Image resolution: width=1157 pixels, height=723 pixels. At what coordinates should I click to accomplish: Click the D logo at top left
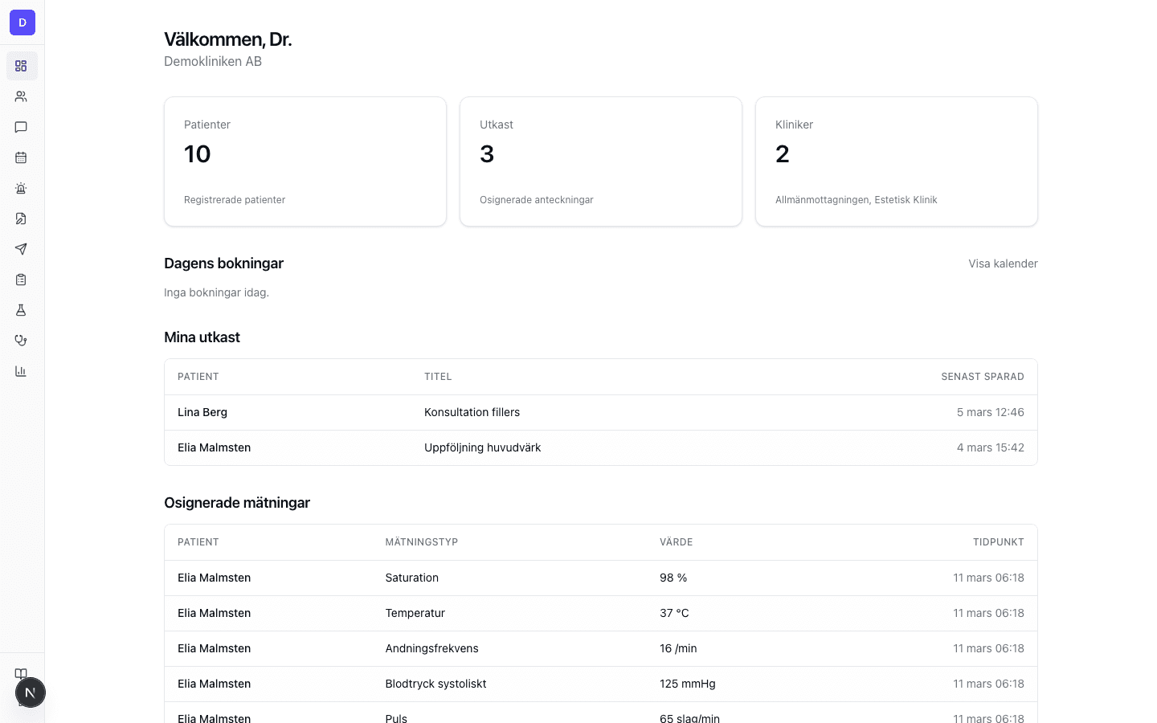point(22,22)
